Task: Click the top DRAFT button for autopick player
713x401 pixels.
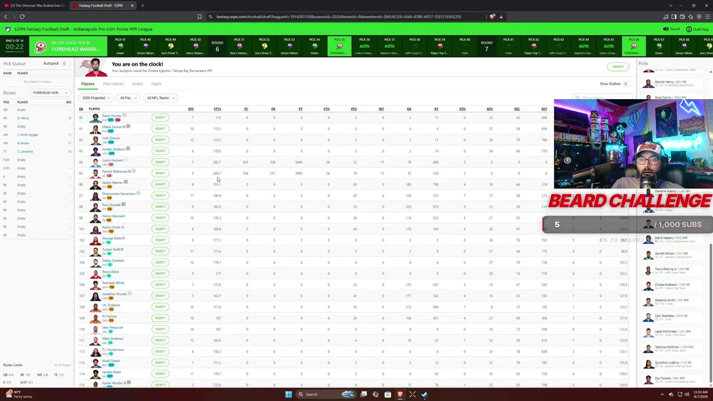Action: tap(618, 67)
